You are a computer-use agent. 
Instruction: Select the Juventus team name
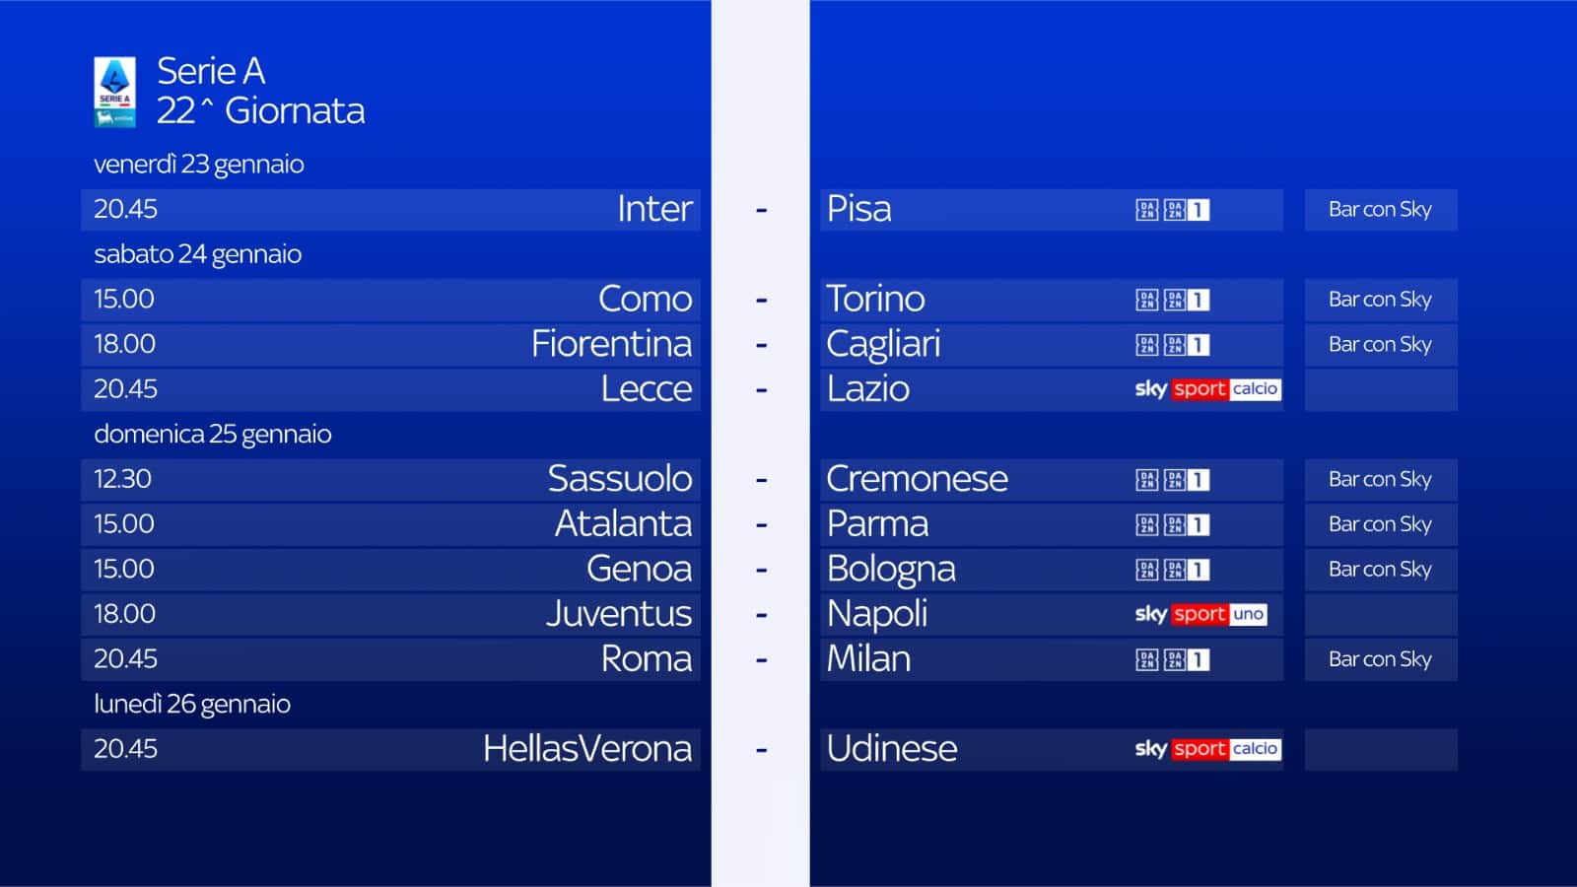point(619,614)
